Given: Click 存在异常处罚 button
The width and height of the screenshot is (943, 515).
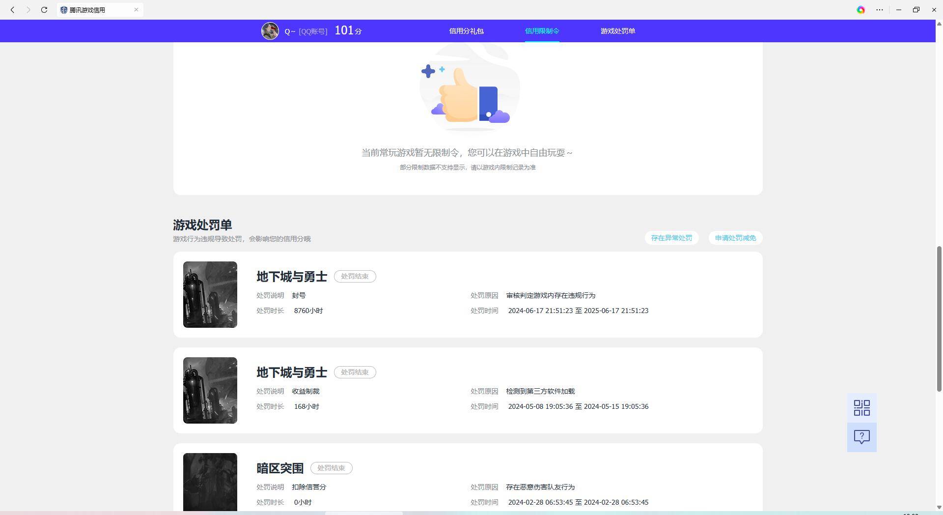Looking at the screenshot, I should tap(671, 238).
